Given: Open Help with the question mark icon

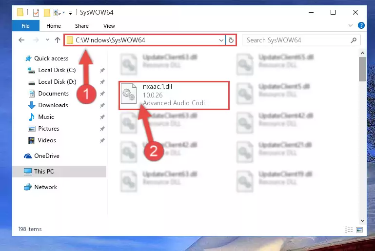Looking at the screenshot, I should click(361, 25).
